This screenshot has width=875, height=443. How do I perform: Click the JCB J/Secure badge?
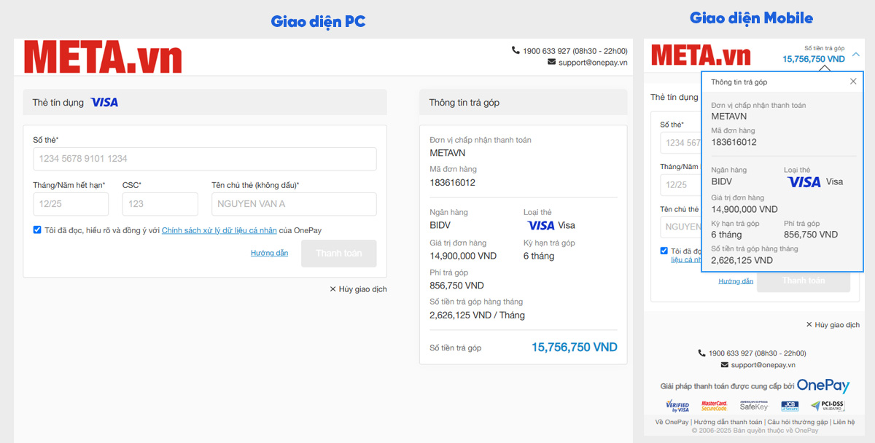pyautogui.click(x=790, y=406)
